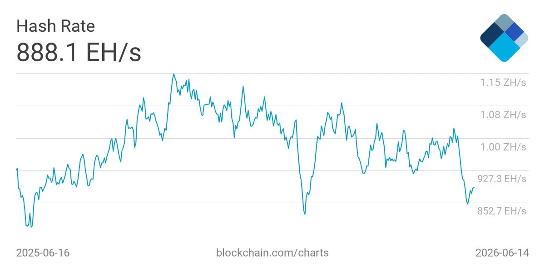This screenshot has height=272, width=545.
Task: Click the 927.3 EH/s axis label
Action: 501,179
